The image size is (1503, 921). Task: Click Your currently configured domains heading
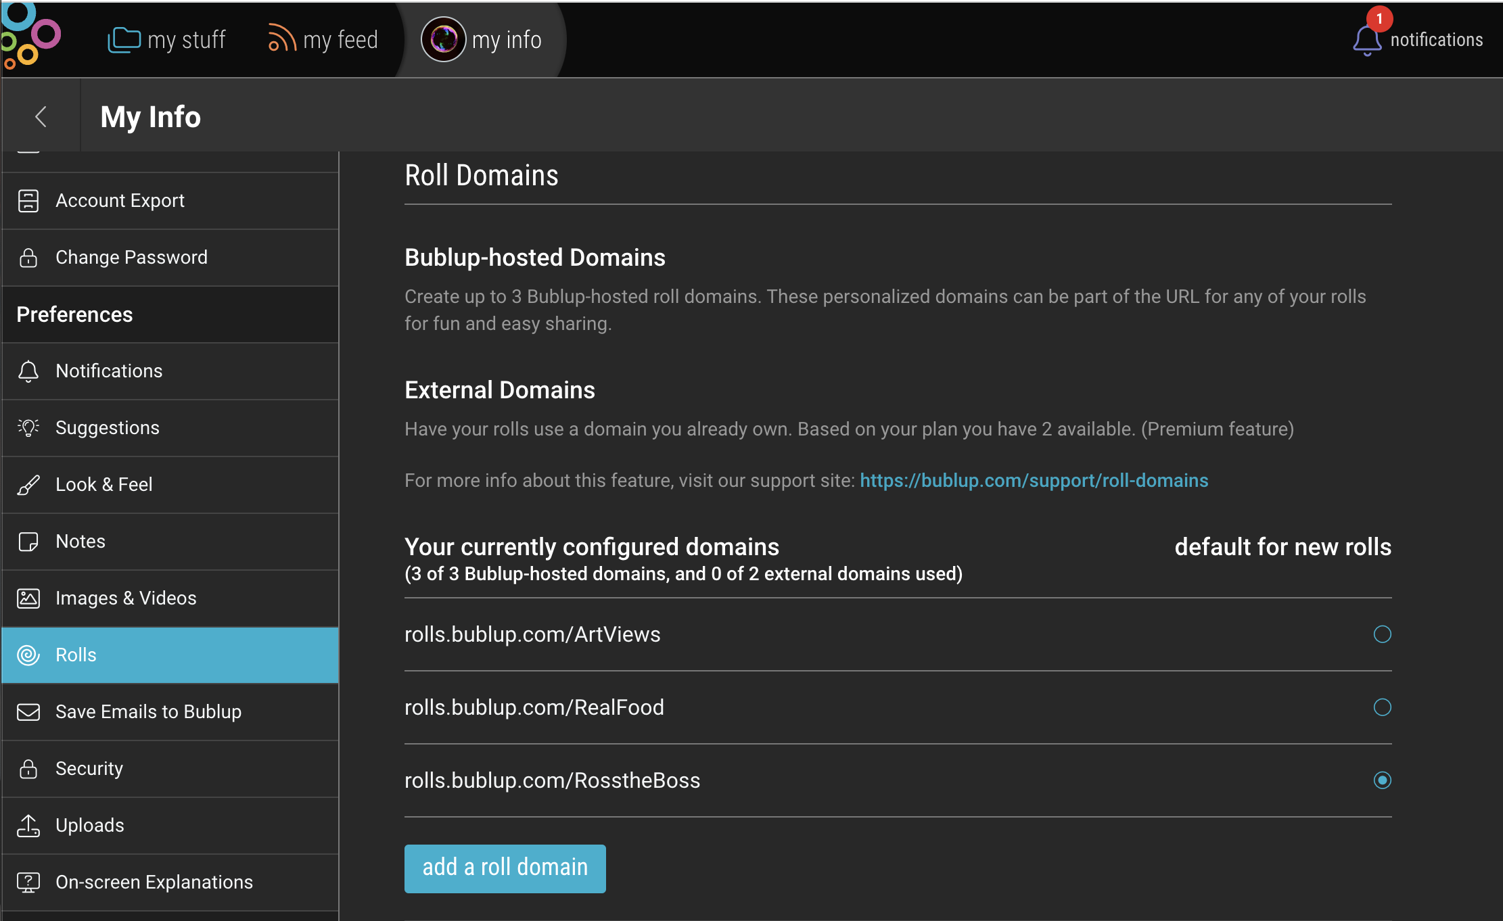click(592, 547)
